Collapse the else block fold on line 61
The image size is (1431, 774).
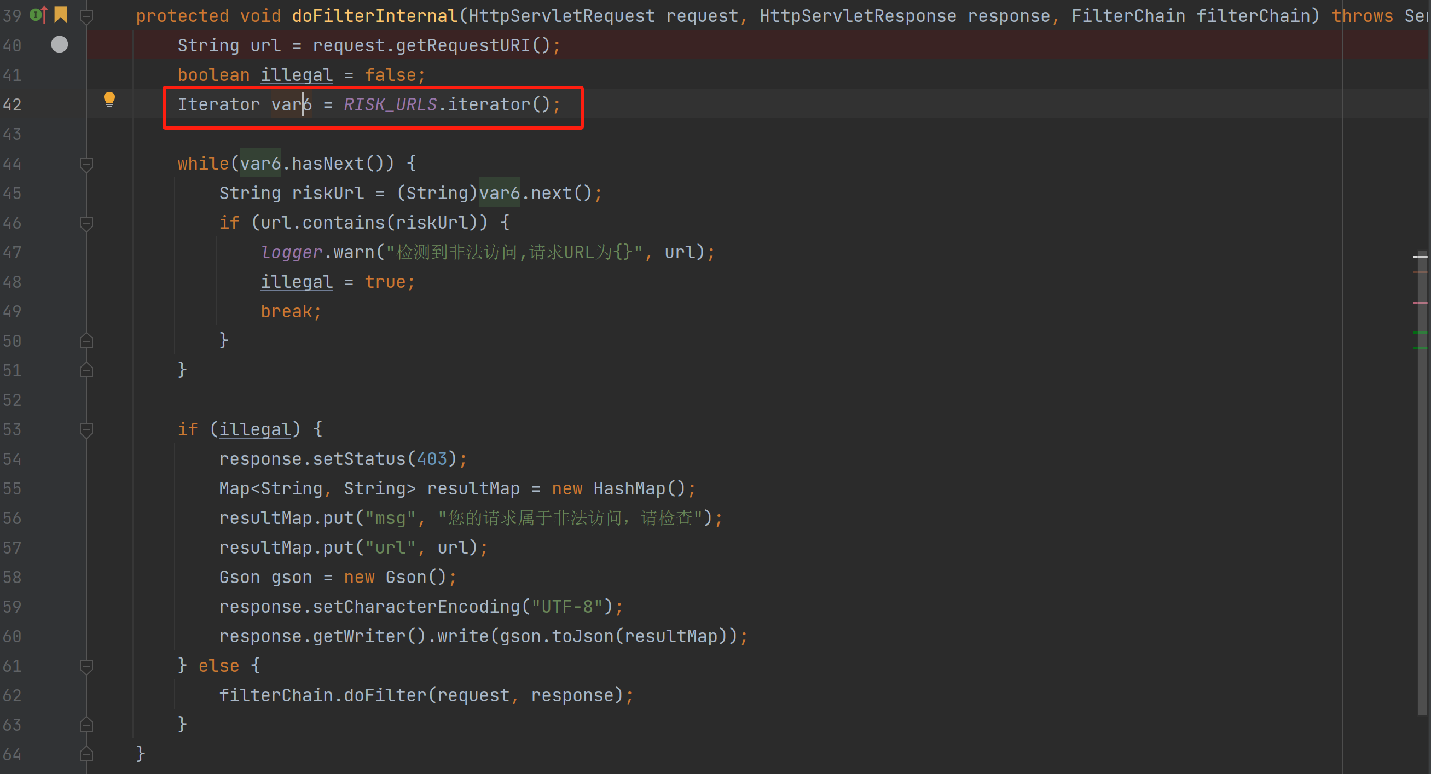(86, 666)
